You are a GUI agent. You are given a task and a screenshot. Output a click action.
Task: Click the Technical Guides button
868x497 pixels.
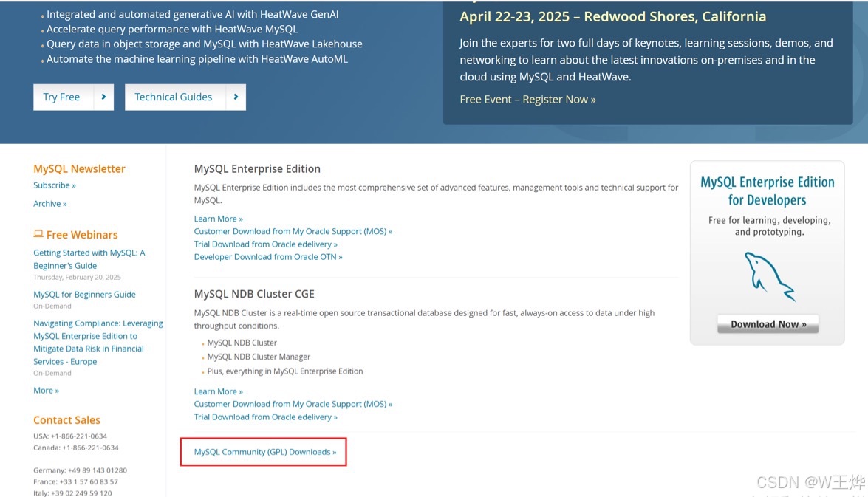(x=173, y=97)
